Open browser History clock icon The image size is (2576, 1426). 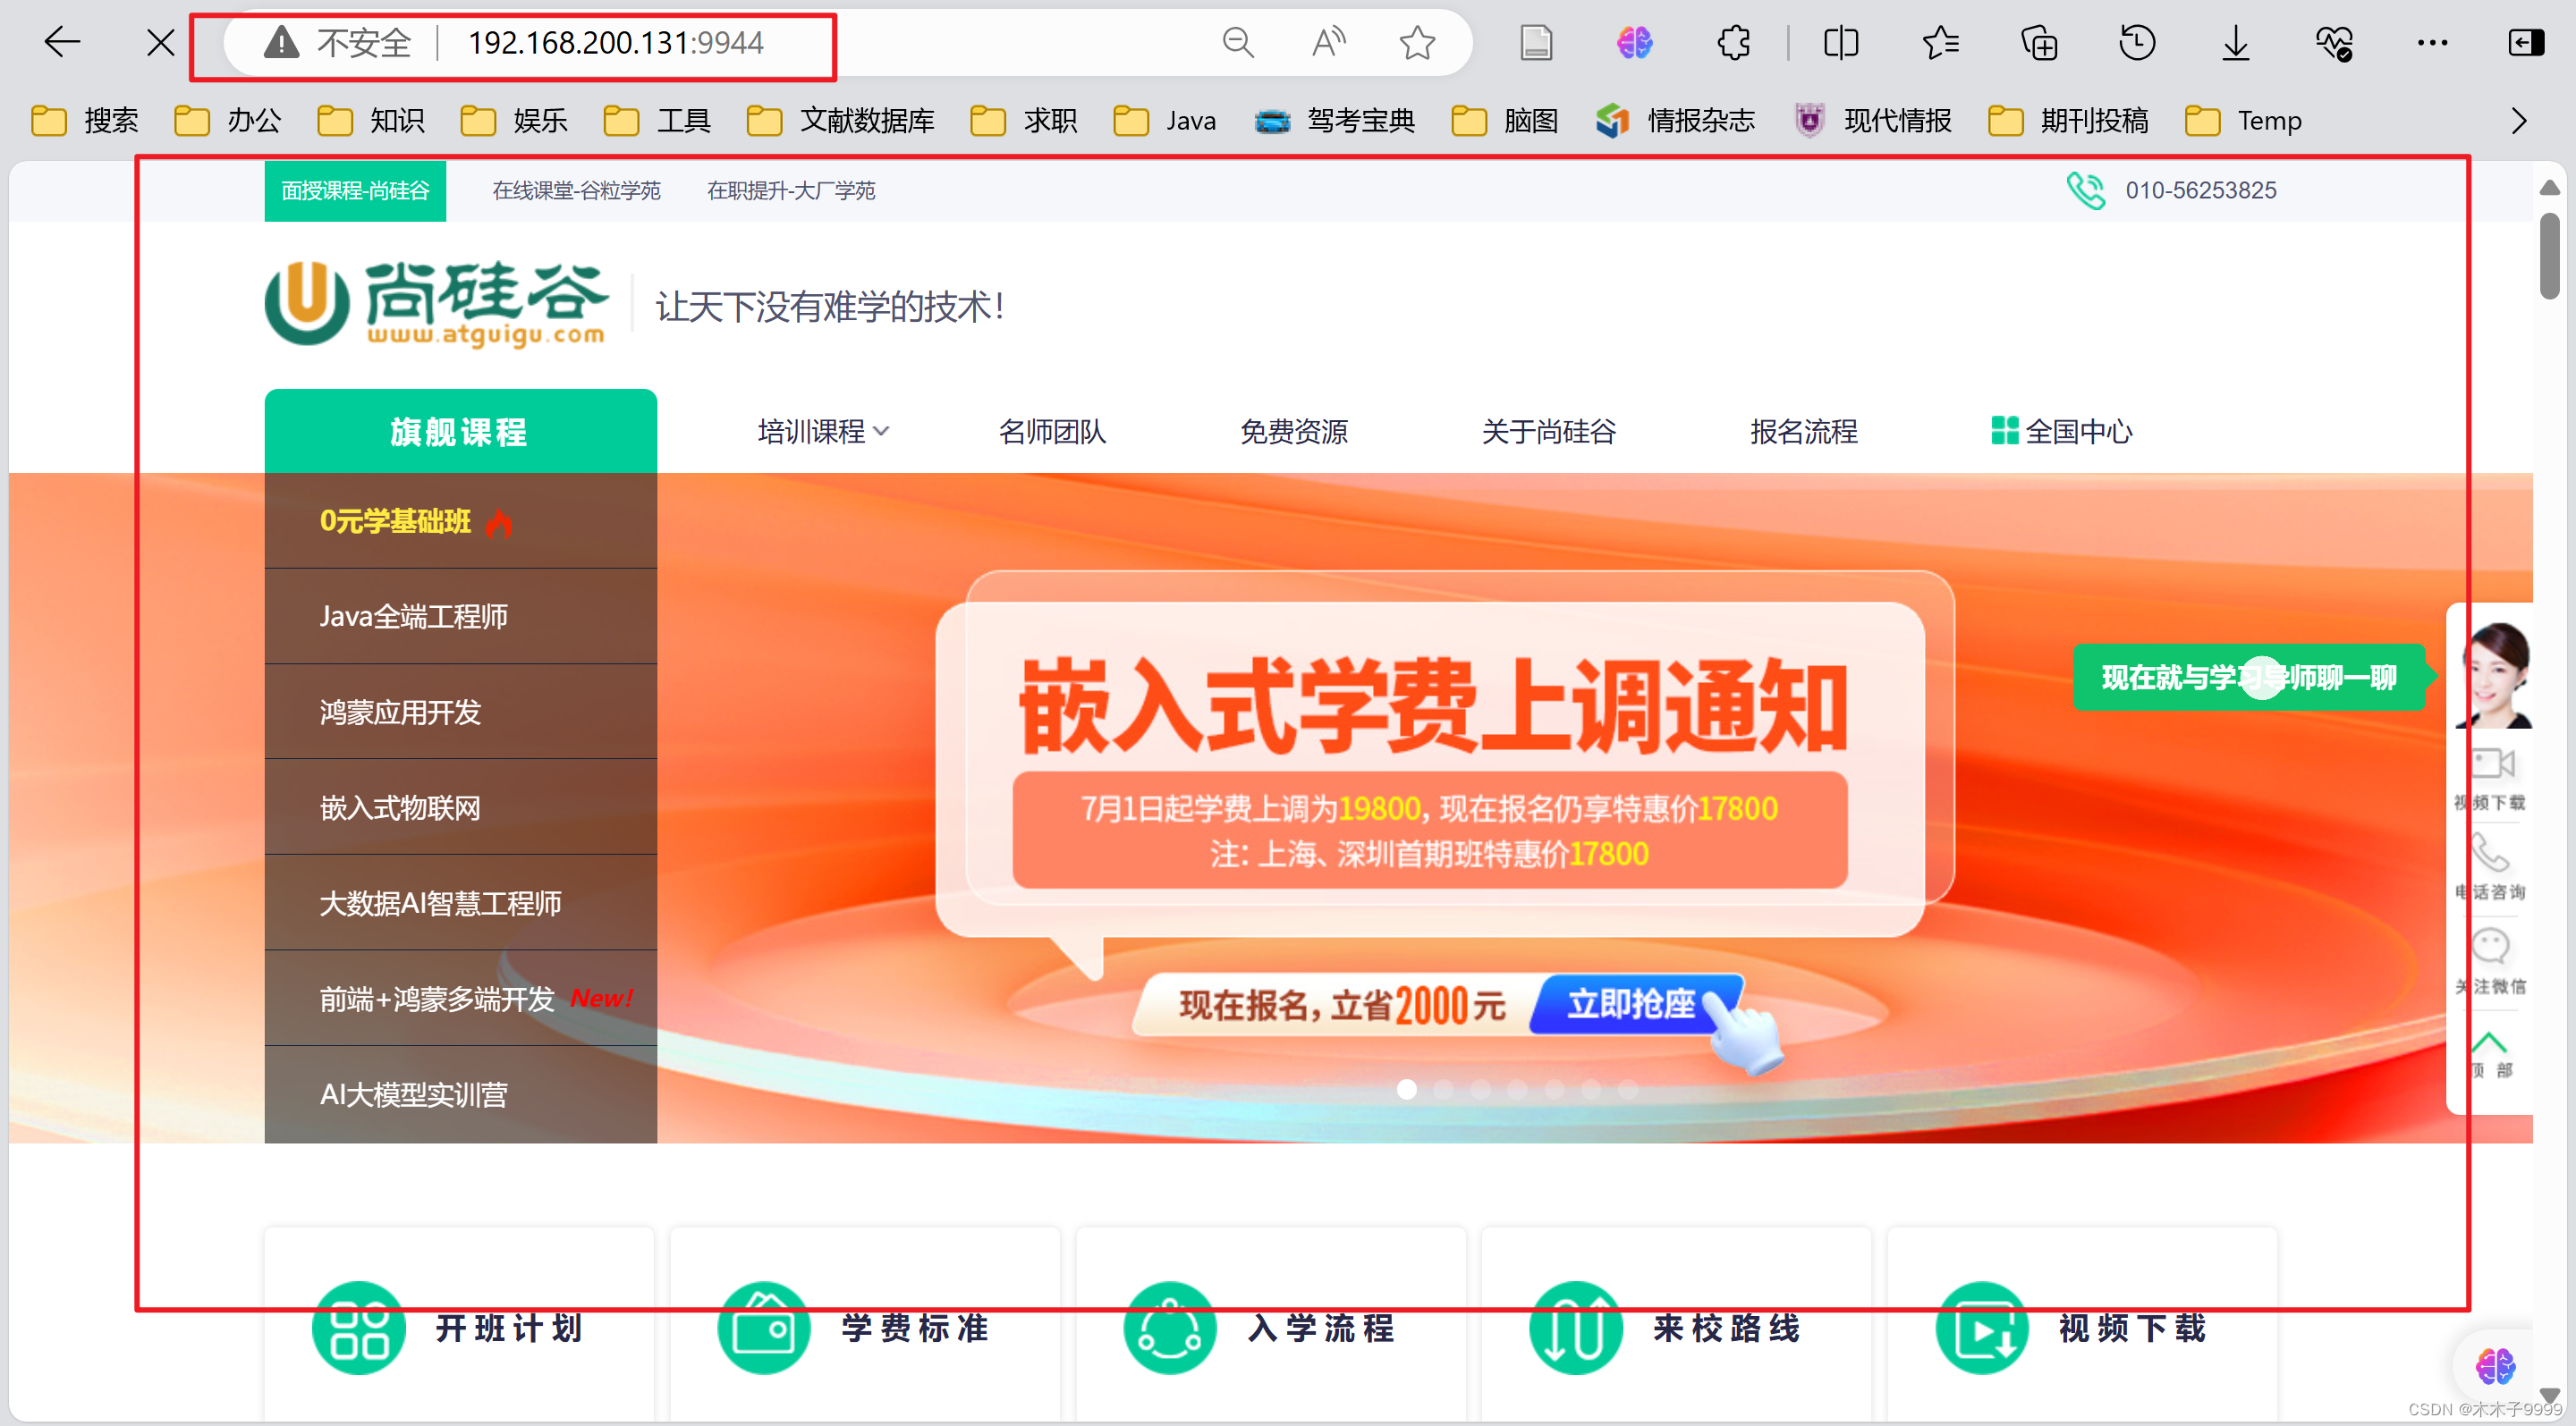point(2137,42)
